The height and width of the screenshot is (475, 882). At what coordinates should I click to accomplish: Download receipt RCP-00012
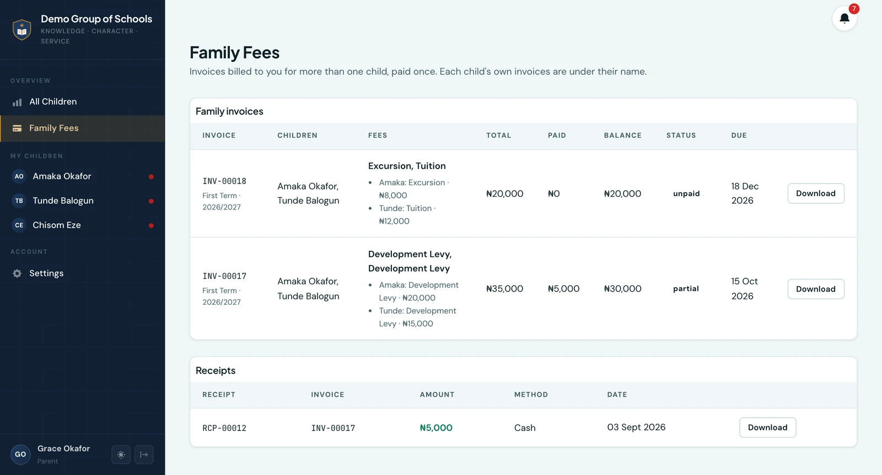[767, 428]
